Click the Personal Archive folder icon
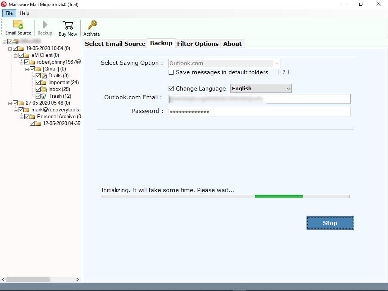This screenshot has height=291, width=388. [32, 117]
